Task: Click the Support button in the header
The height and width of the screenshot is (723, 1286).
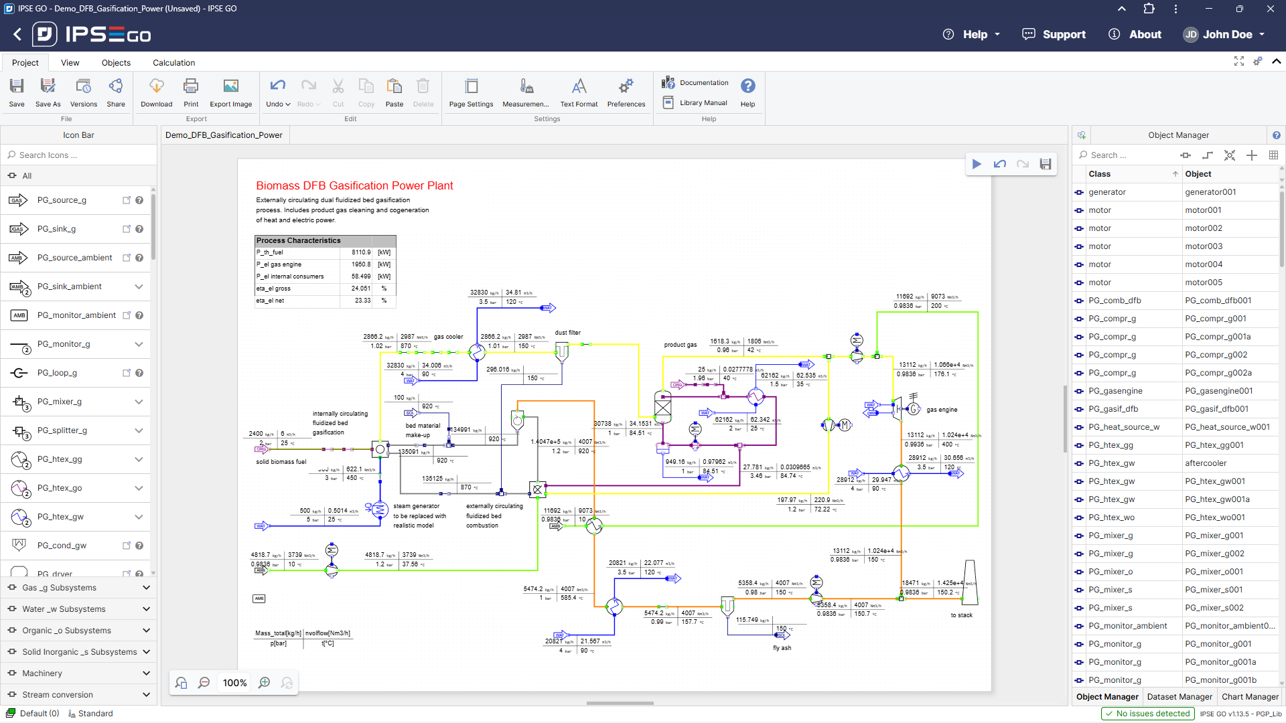Action: pos(1054,35)
